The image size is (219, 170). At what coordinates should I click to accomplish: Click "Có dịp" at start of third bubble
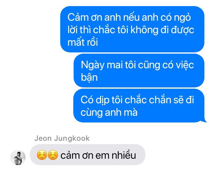pos(95,100)
